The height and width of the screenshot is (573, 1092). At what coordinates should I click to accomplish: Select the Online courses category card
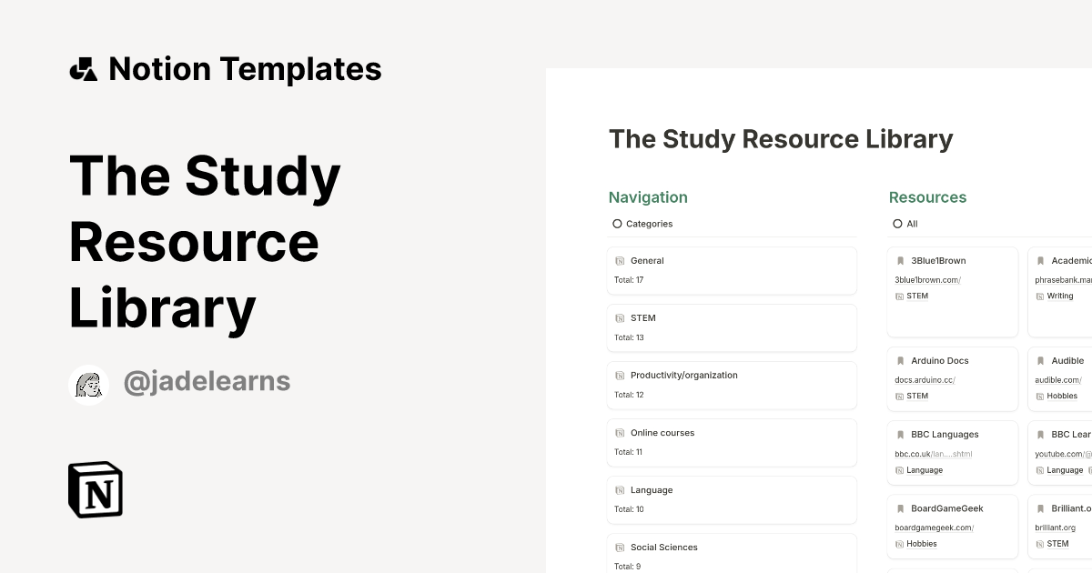[x=732, y=442]
